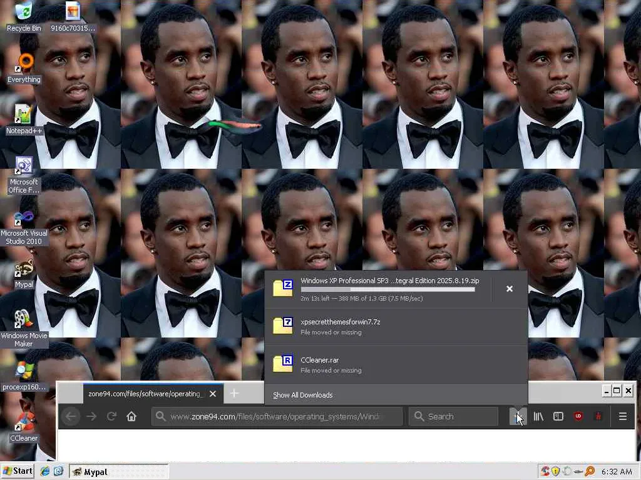Focus the Search box in toolbar
This screenshot has height=480, width=641.
point(453,416)
